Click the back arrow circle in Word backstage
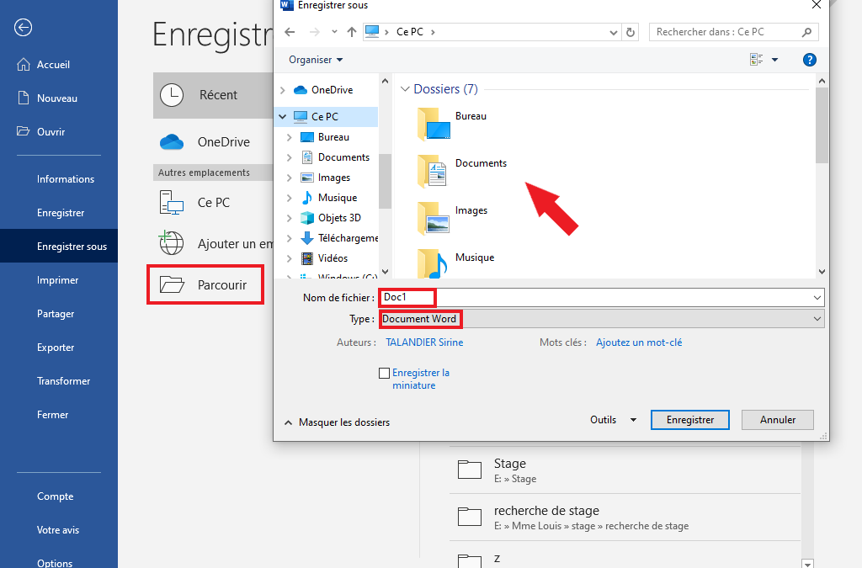862x568 pixels. pos(24,28)
